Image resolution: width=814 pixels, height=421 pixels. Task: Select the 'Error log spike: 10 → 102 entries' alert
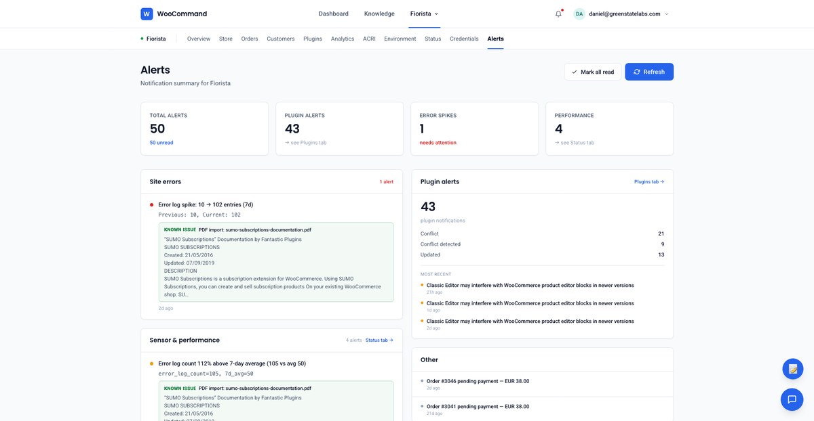206,204
